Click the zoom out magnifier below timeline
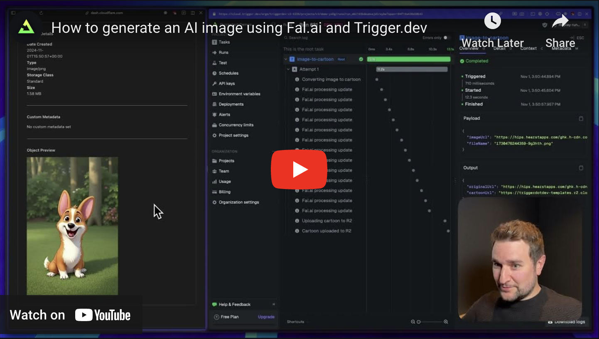The width and height of the screenshot is (599, 339). [413, 322]
